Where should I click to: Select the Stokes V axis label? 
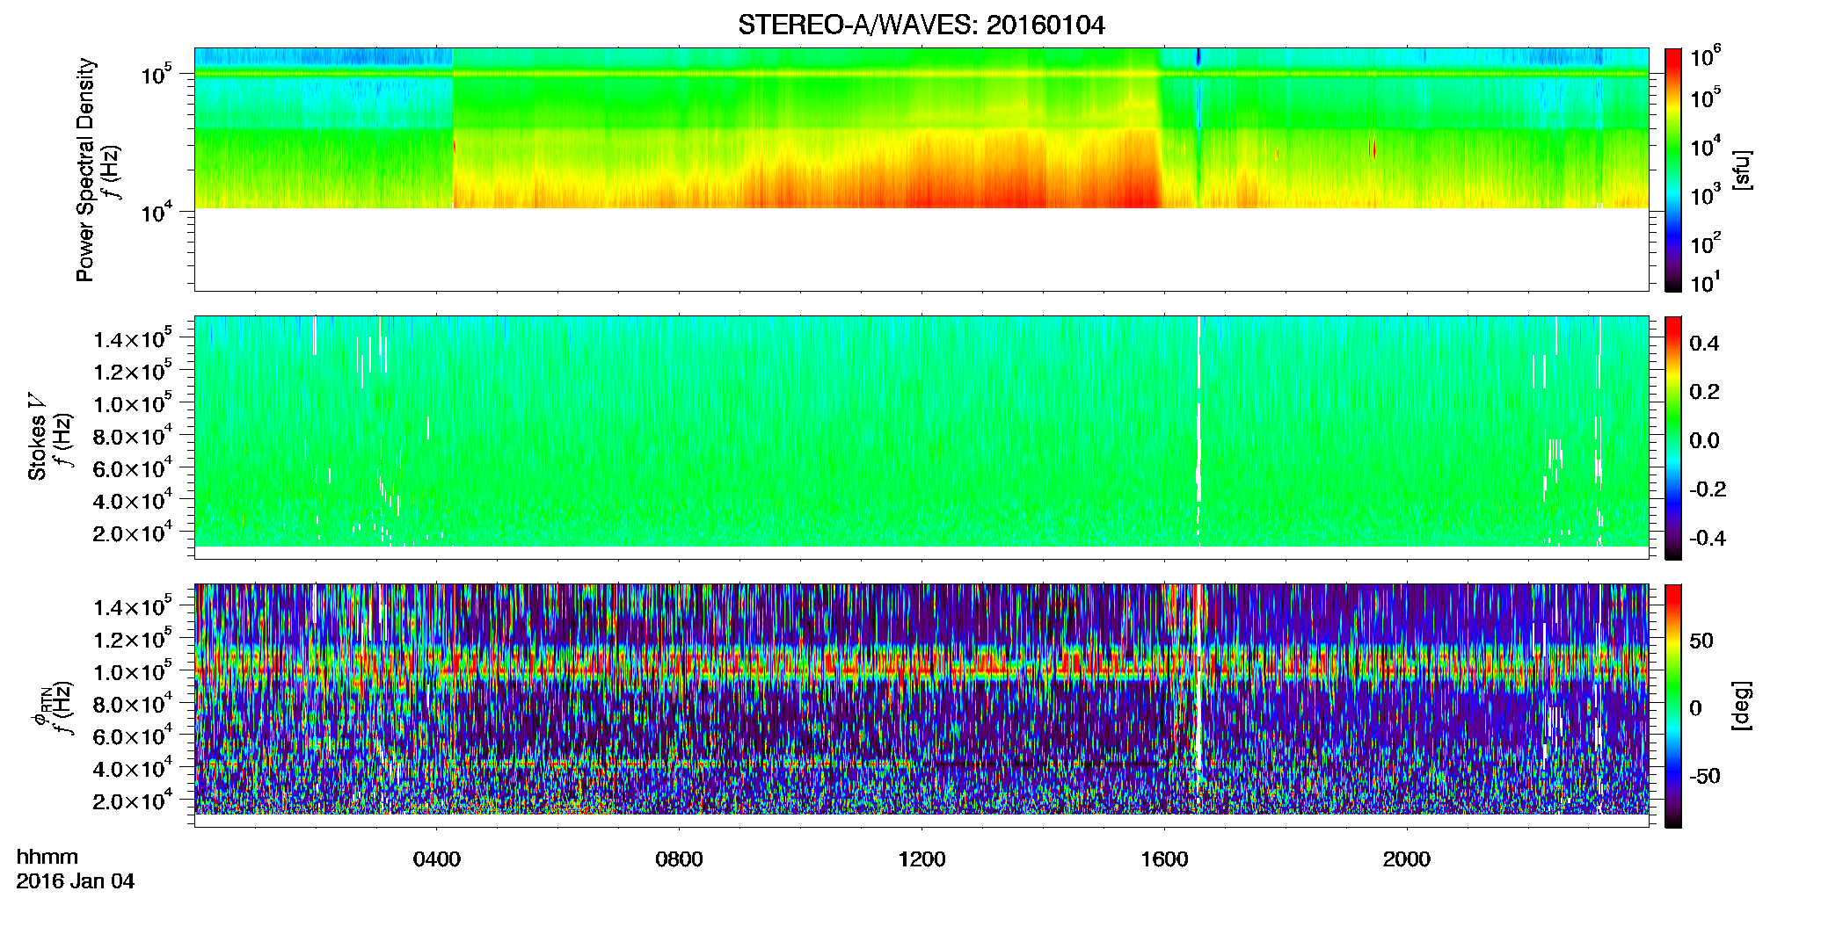pyautogui.click(x=37, y=437)
